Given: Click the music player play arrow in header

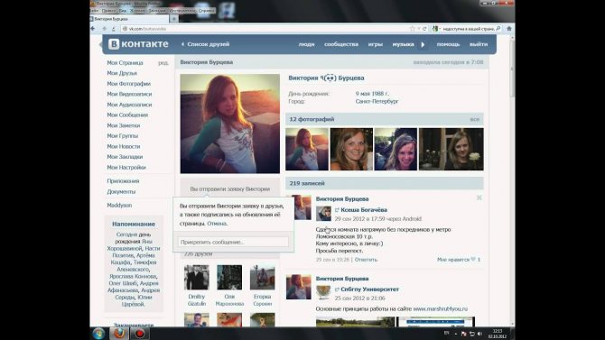Looking at the screenshot, I should 423,44.
